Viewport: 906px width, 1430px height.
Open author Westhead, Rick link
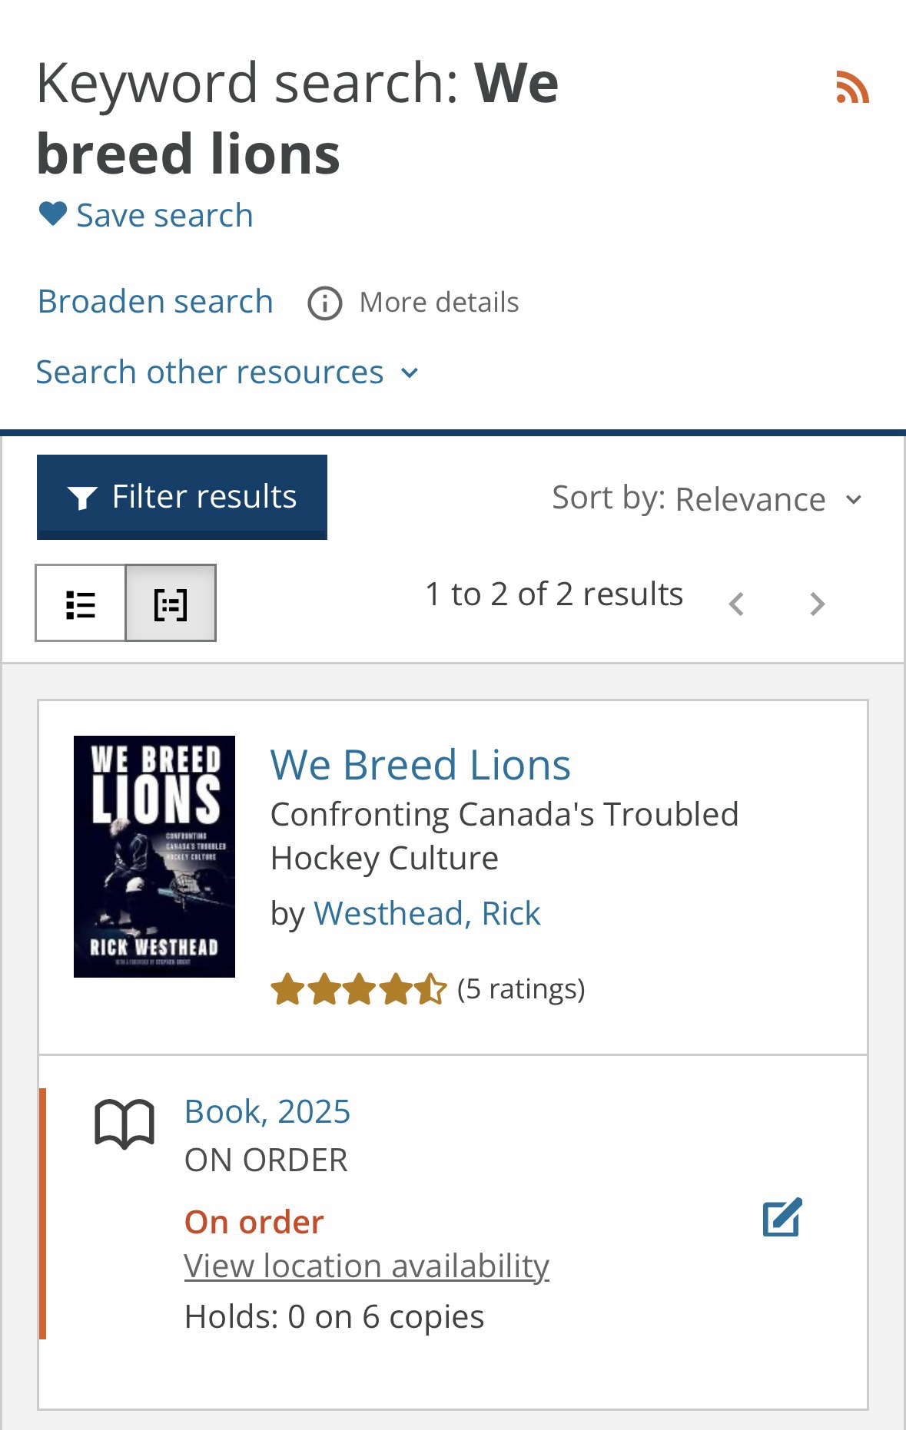[426, 913]
